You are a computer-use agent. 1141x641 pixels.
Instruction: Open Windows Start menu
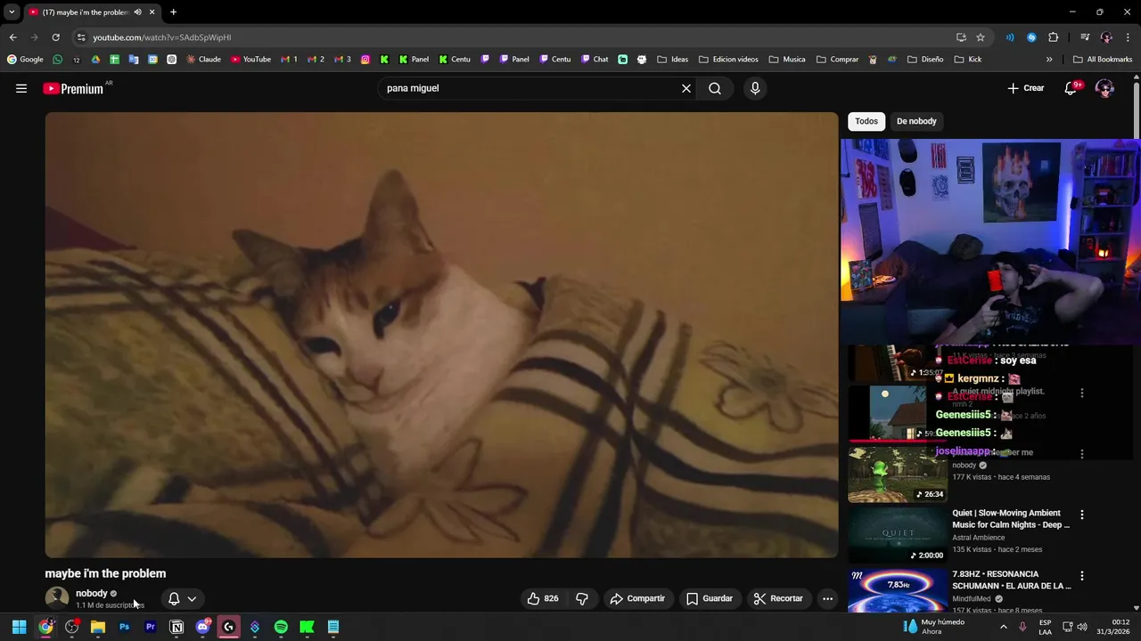(x=19, y=627)
